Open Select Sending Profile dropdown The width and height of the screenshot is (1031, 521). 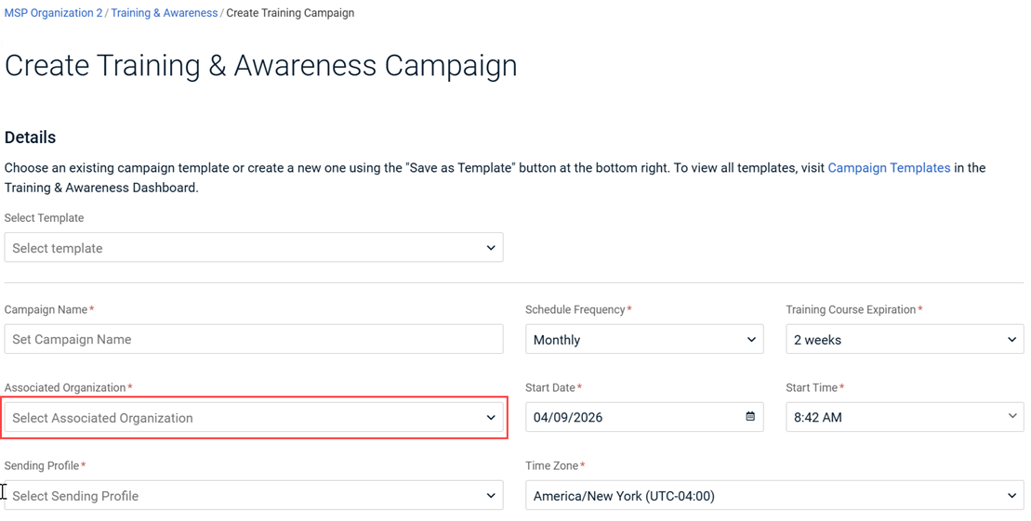pyautogui.click(x=242, y=496)
